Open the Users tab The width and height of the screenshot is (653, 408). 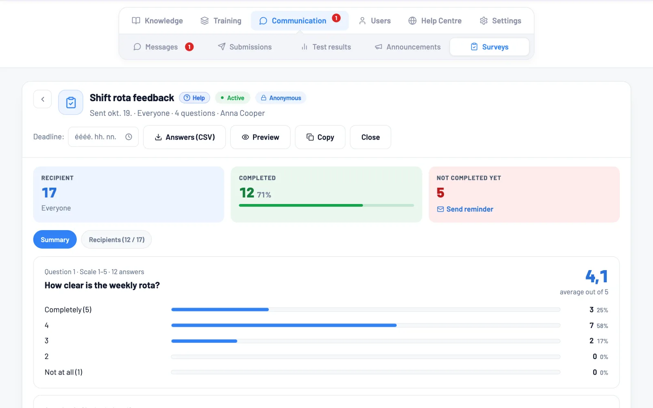coord(375,21)
